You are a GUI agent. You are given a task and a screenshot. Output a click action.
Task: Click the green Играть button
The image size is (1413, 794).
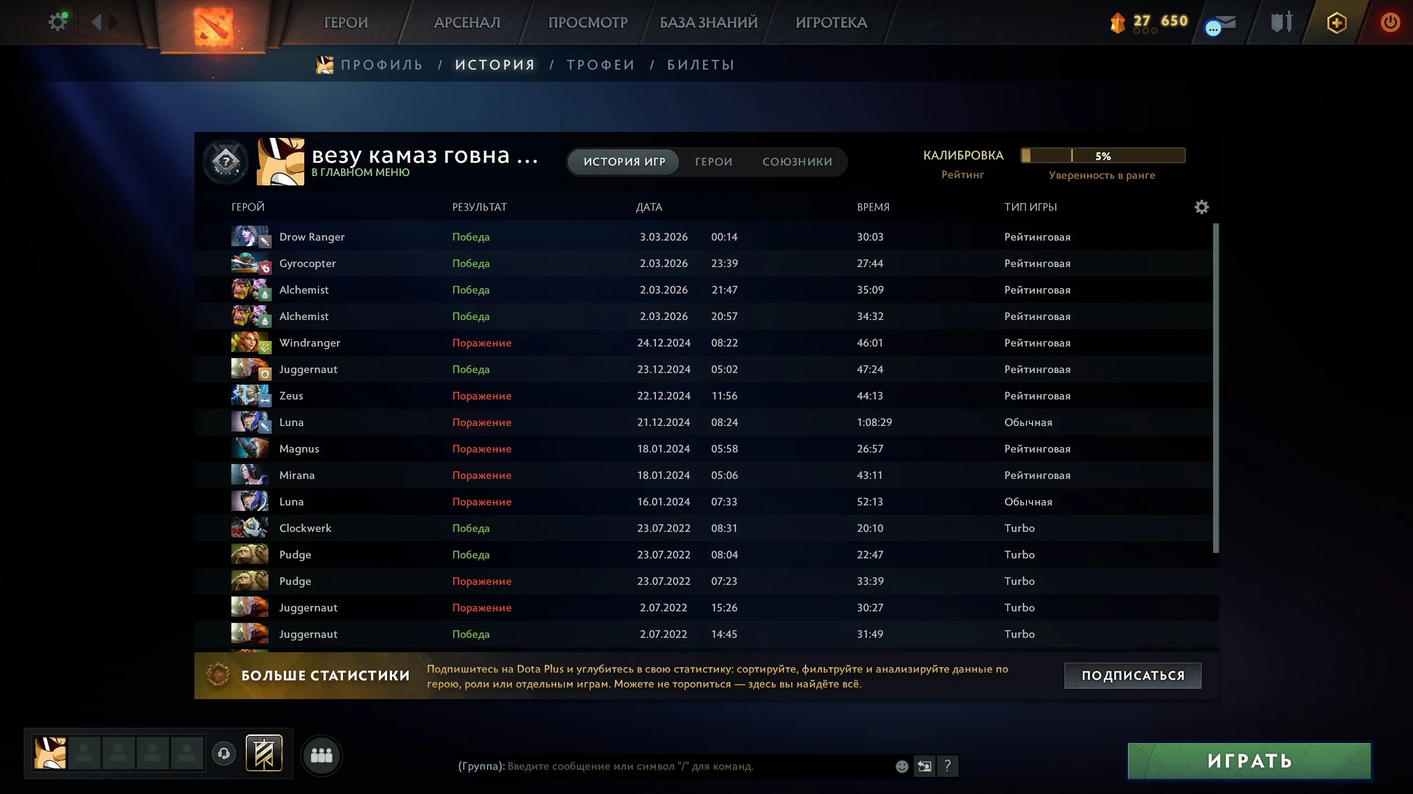coord(1249,761)
